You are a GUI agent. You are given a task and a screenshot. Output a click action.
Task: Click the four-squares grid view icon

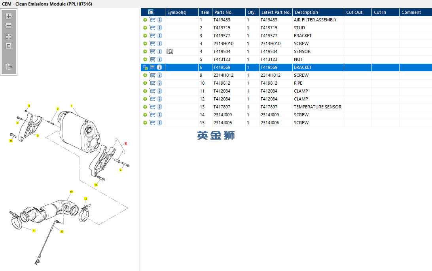pos(9,37)
